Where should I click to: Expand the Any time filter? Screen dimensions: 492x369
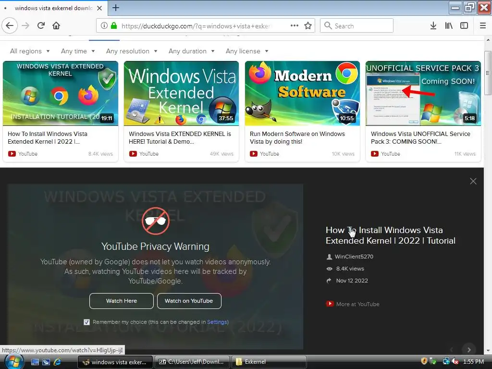[x=78, y=51]
